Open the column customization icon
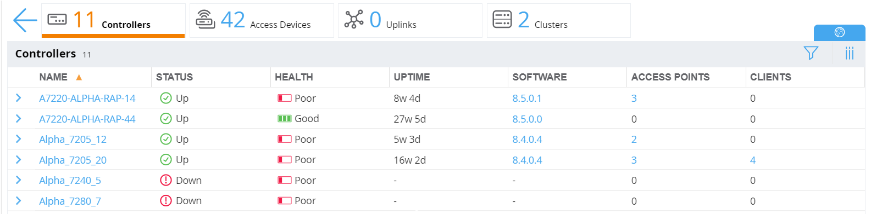 click(x=850, y=53)
